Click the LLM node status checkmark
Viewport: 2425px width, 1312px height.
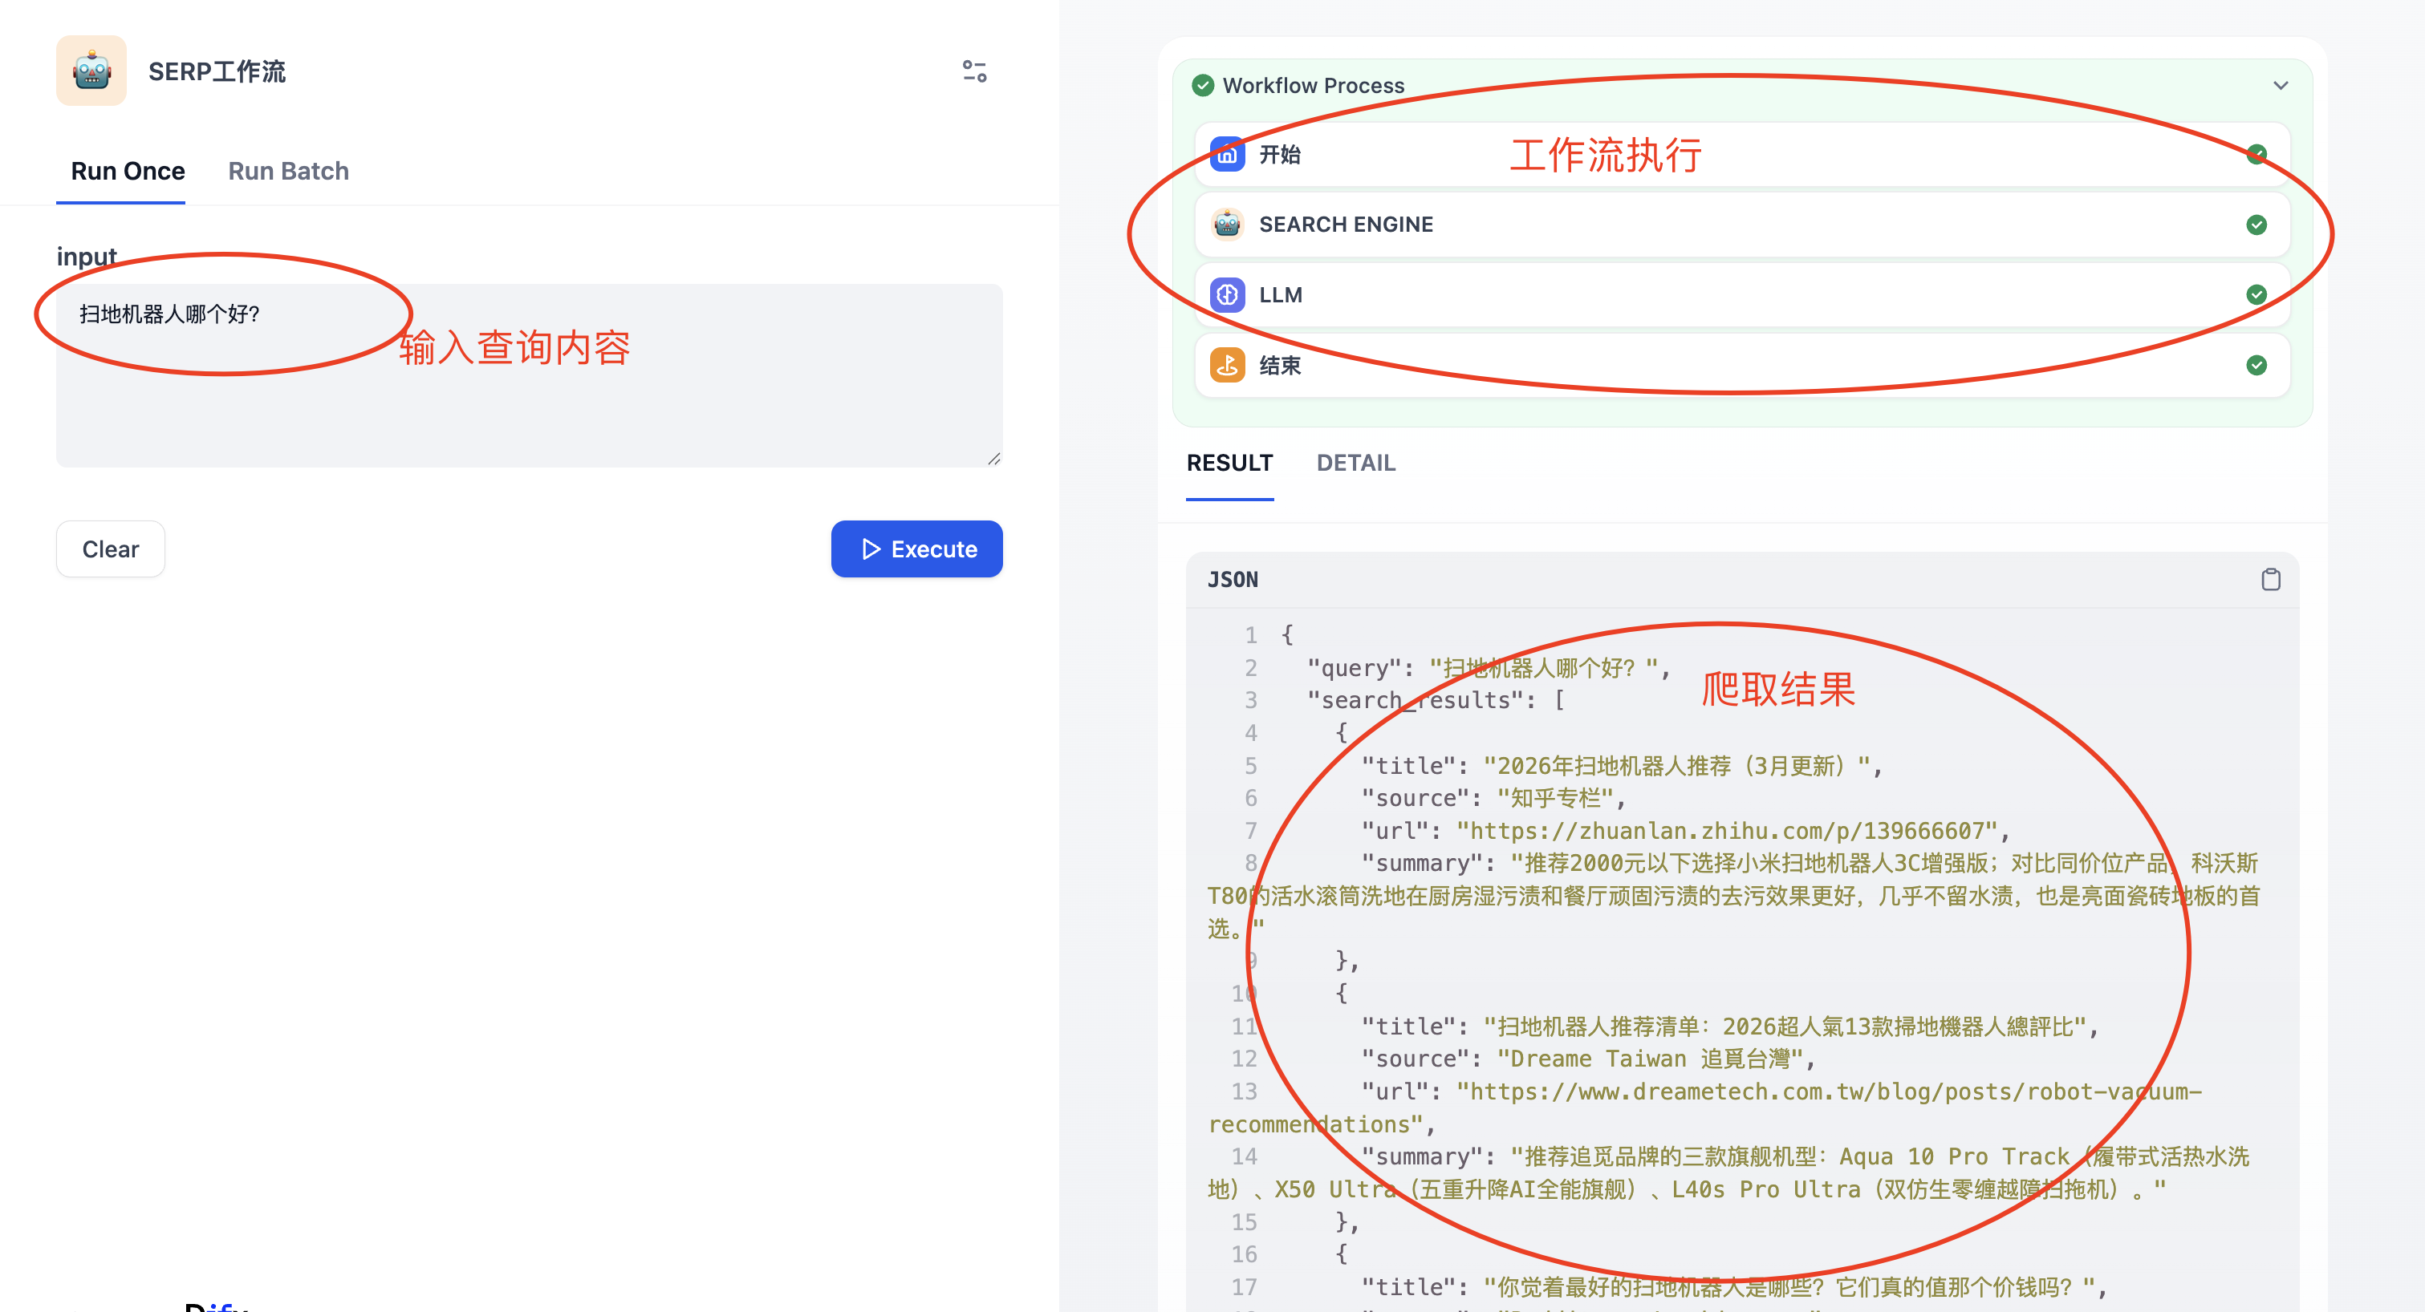click(x=2256, y=295)
